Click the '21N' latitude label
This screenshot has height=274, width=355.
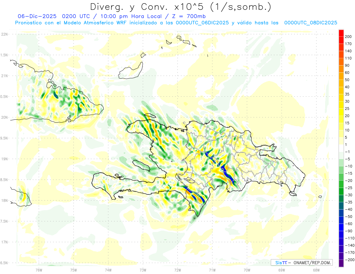tap(4, 76)
